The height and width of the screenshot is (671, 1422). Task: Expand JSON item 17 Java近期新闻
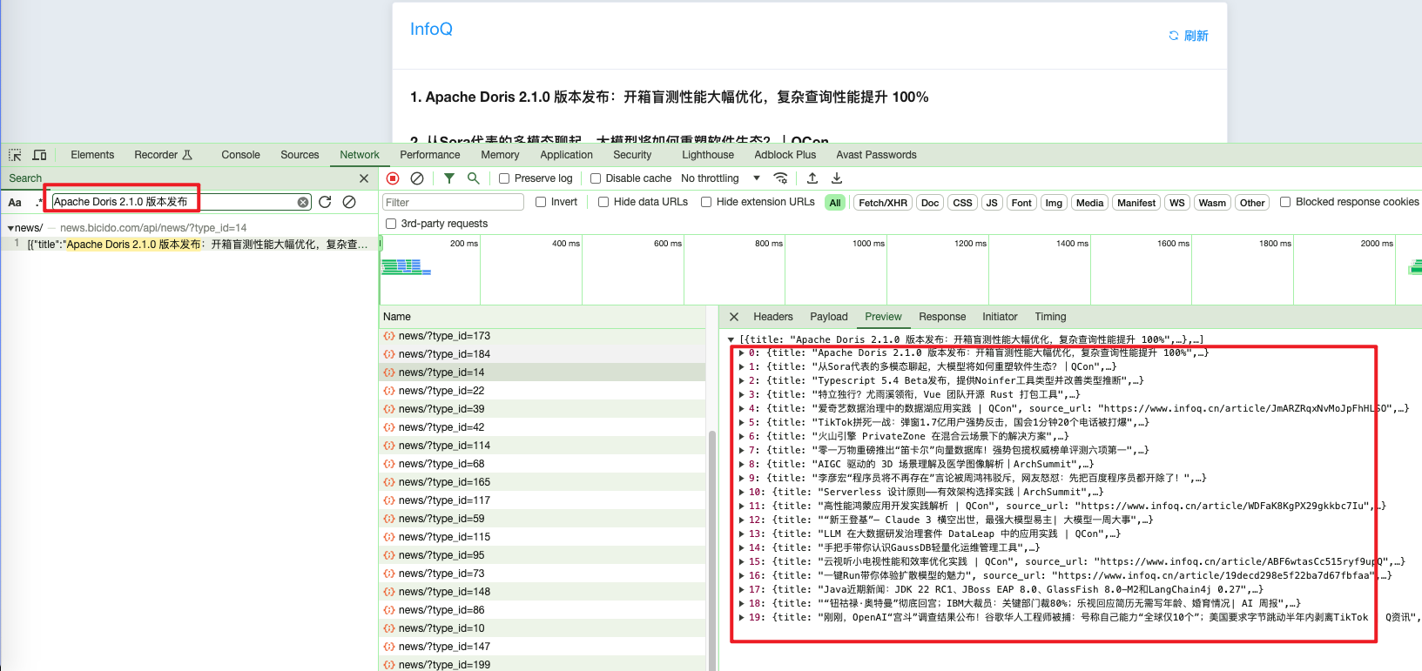click(742, 590)
